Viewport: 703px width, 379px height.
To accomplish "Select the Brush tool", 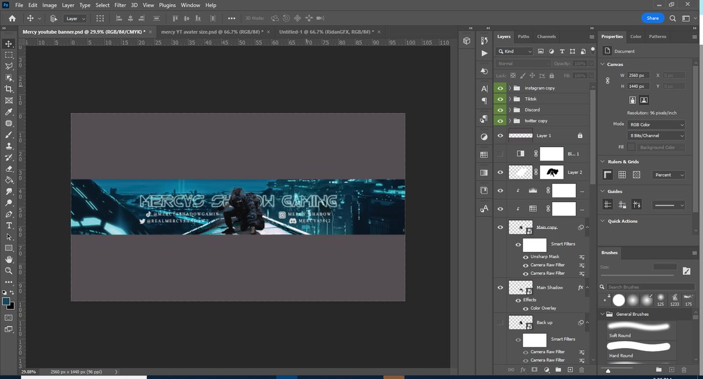I will tap(8, 135).
